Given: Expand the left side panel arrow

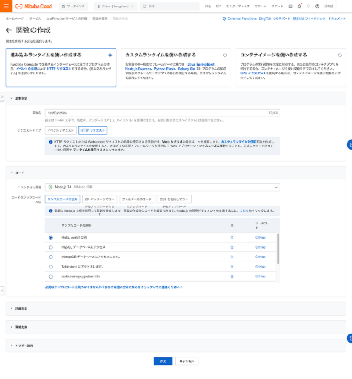Looking at the screenshot, I should 2,97.
